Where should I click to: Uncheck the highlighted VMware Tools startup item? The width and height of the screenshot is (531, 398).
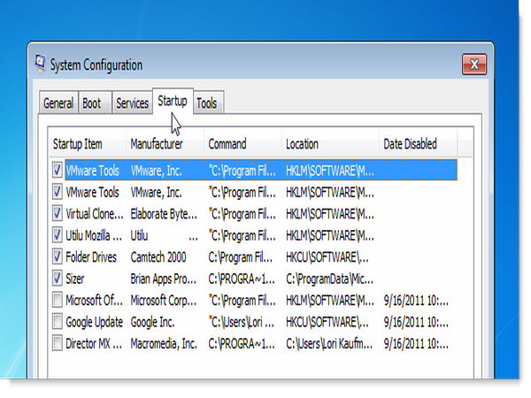[x=58, y=170]
